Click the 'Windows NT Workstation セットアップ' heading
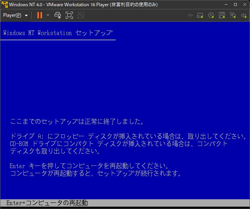This screenshot has height=209, width=250. [58, 33]
